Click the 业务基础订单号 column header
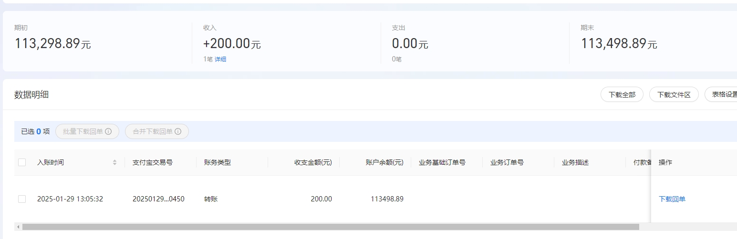737x239 pixels. point(442,162)
